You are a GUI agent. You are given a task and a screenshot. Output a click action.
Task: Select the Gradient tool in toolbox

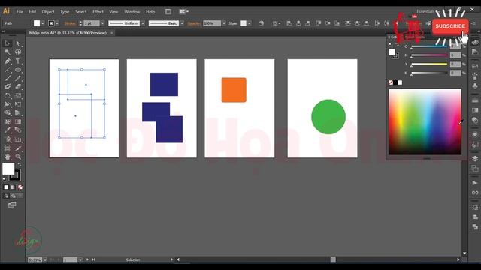click(18, 121)
